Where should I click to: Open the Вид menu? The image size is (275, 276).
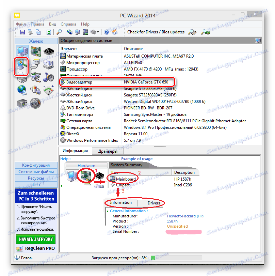click(52, 24)
